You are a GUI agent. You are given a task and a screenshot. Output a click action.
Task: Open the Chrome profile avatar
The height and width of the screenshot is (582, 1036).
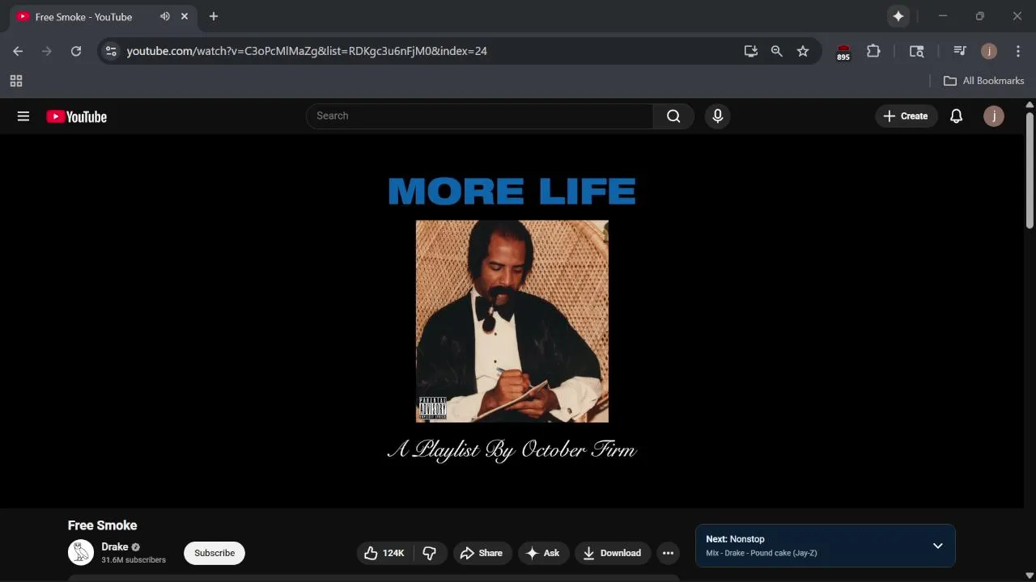coord(989,51)
